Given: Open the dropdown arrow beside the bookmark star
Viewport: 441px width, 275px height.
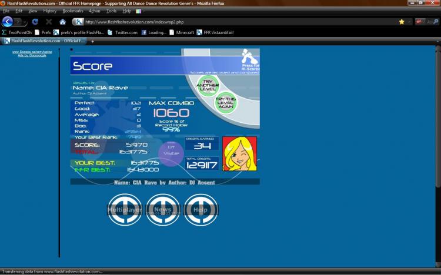Looking at the screenshot, I should [409, 22].
